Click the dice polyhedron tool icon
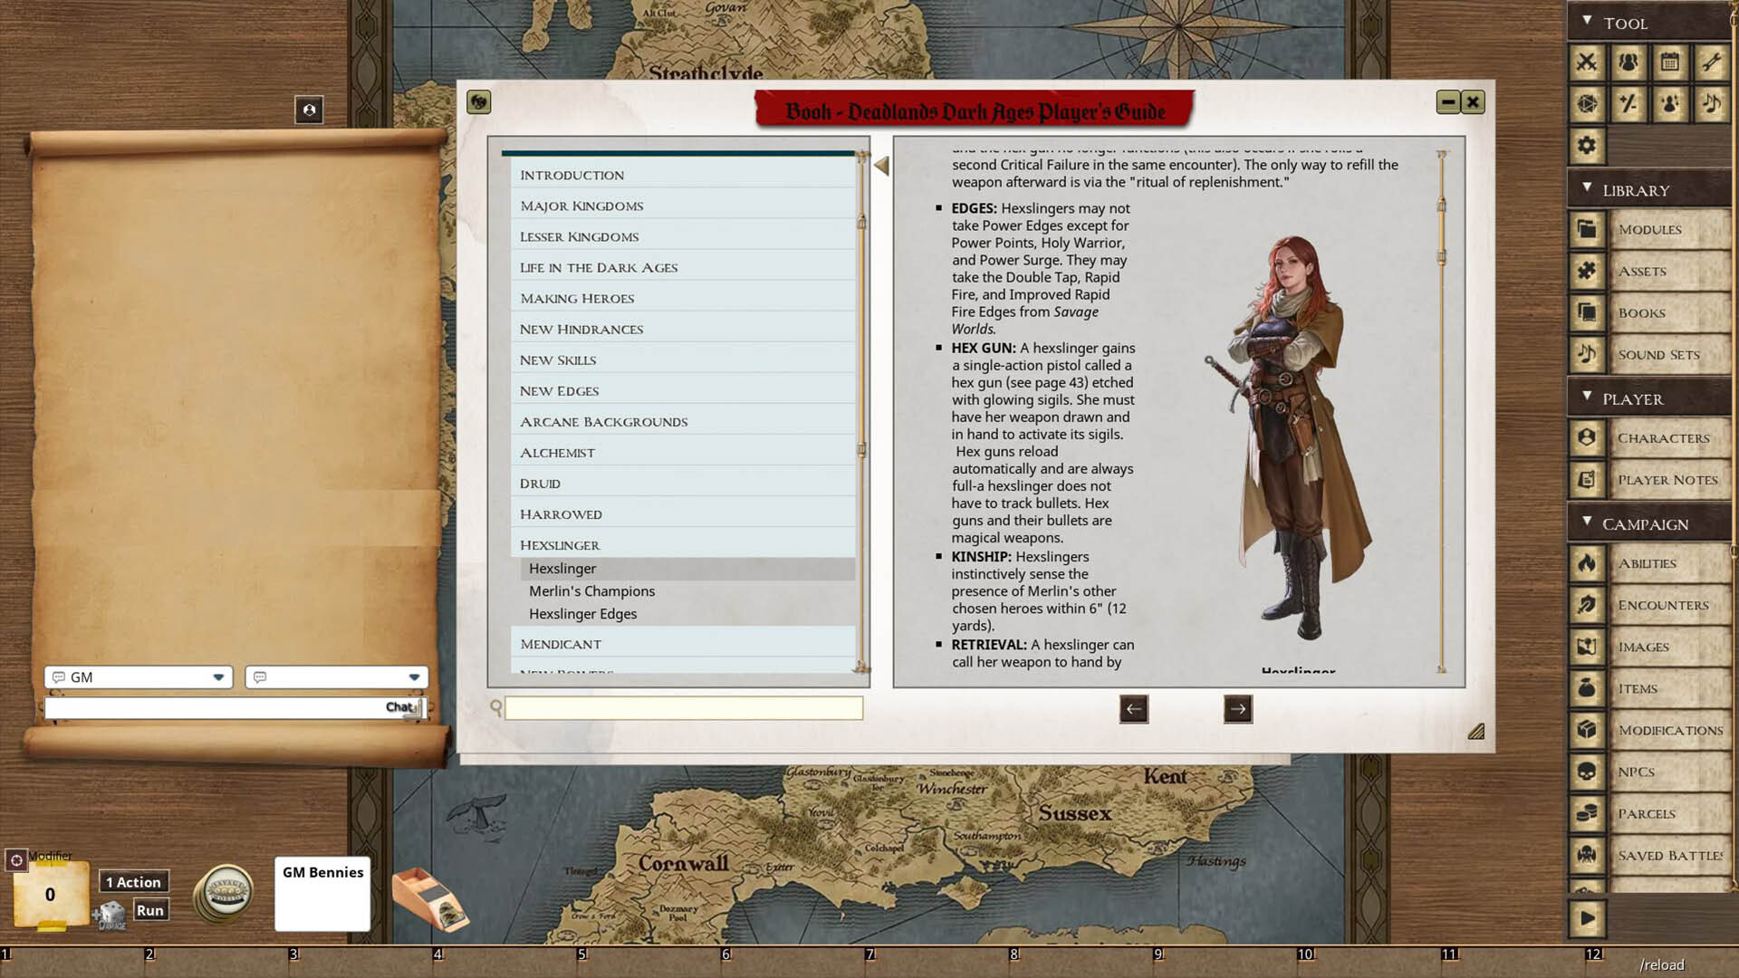 (x=1586, y=104)
